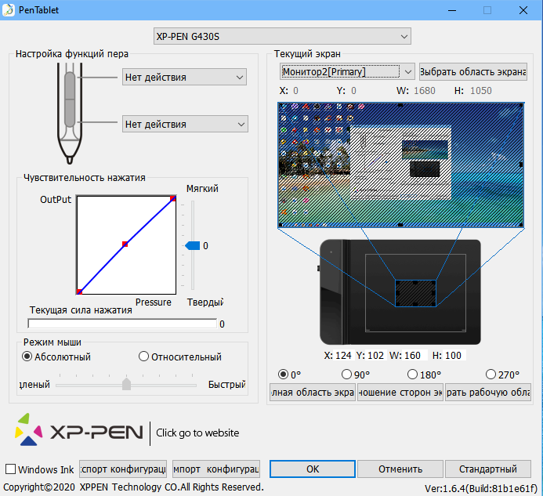Click the current pressure force progress bar

[122, 324]
